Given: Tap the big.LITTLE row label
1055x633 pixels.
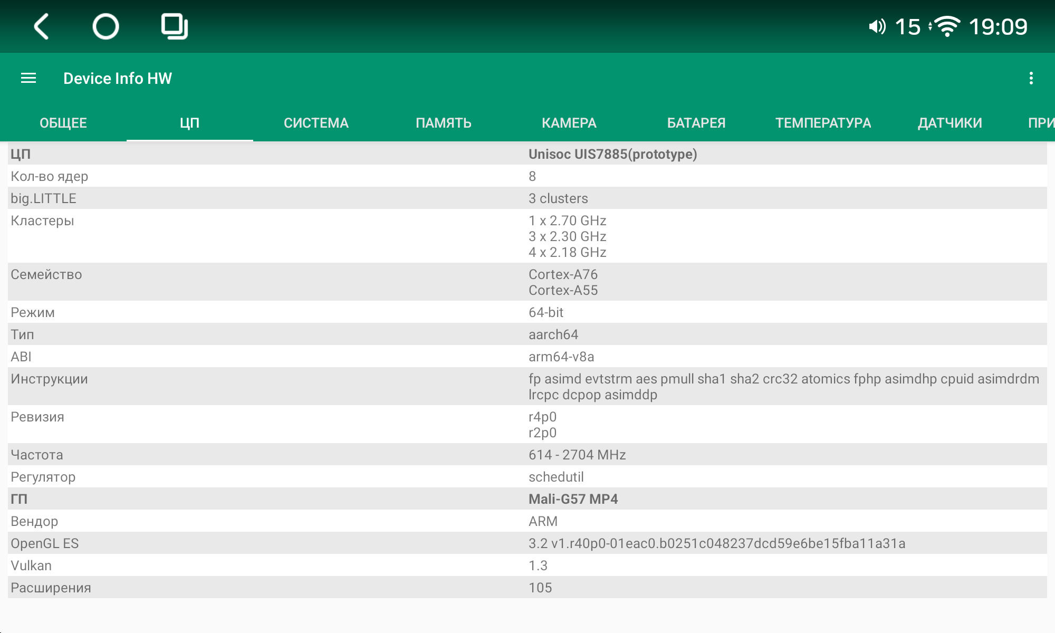Looking at the screenshot, I should pos(43,198).
